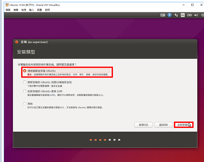Maximize the VirtualBox window
Viewport: 204px width, 162px height.
click(192, 5)
